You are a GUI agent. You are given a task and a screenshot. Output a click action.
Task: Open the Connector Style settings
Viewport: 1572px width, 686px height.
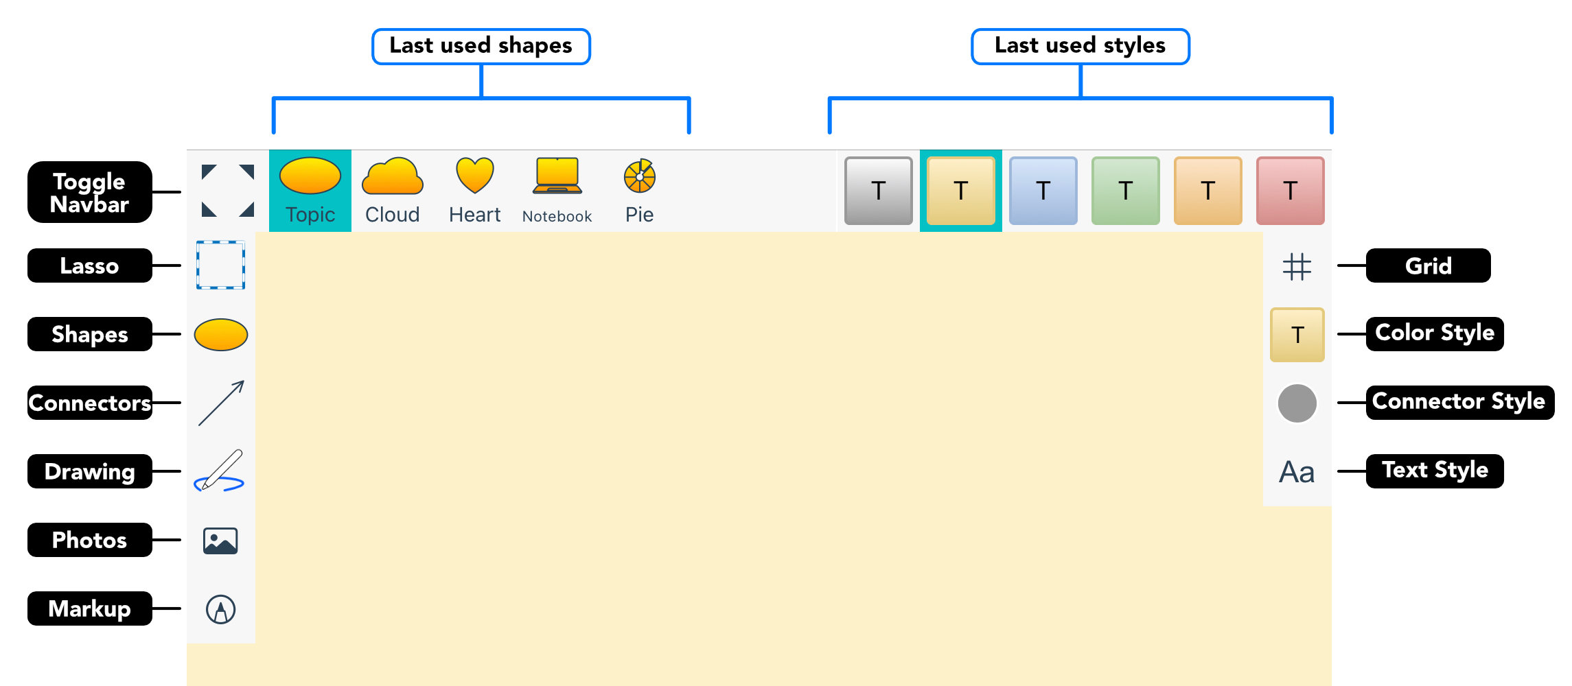pos(1297,403)
